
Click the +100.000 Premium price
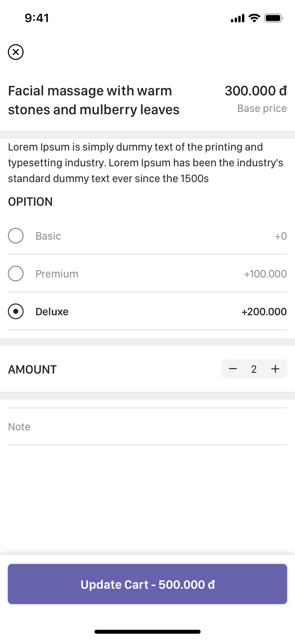tap(265, 274)
